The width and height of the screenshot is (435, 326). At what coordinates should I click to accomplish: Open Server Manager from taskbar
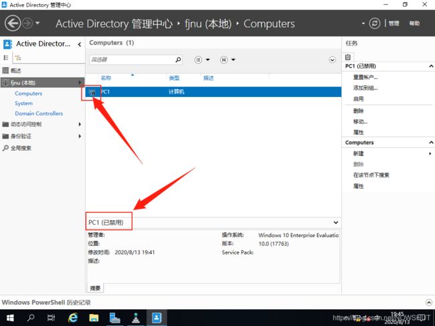(x=114, y=318)
